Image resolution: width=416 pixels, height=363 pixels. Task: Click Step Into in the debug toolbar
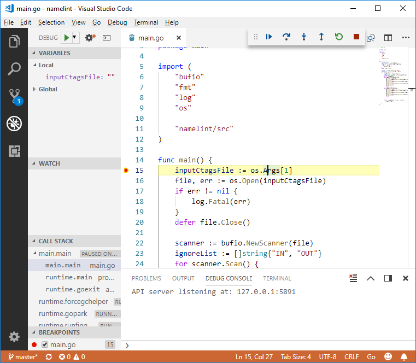pyautogui.click(x=304, y=37)
